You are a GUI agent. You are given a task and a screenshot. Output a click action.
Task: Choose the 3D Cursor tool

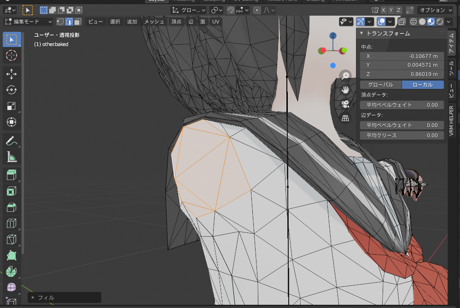(12, 55)
